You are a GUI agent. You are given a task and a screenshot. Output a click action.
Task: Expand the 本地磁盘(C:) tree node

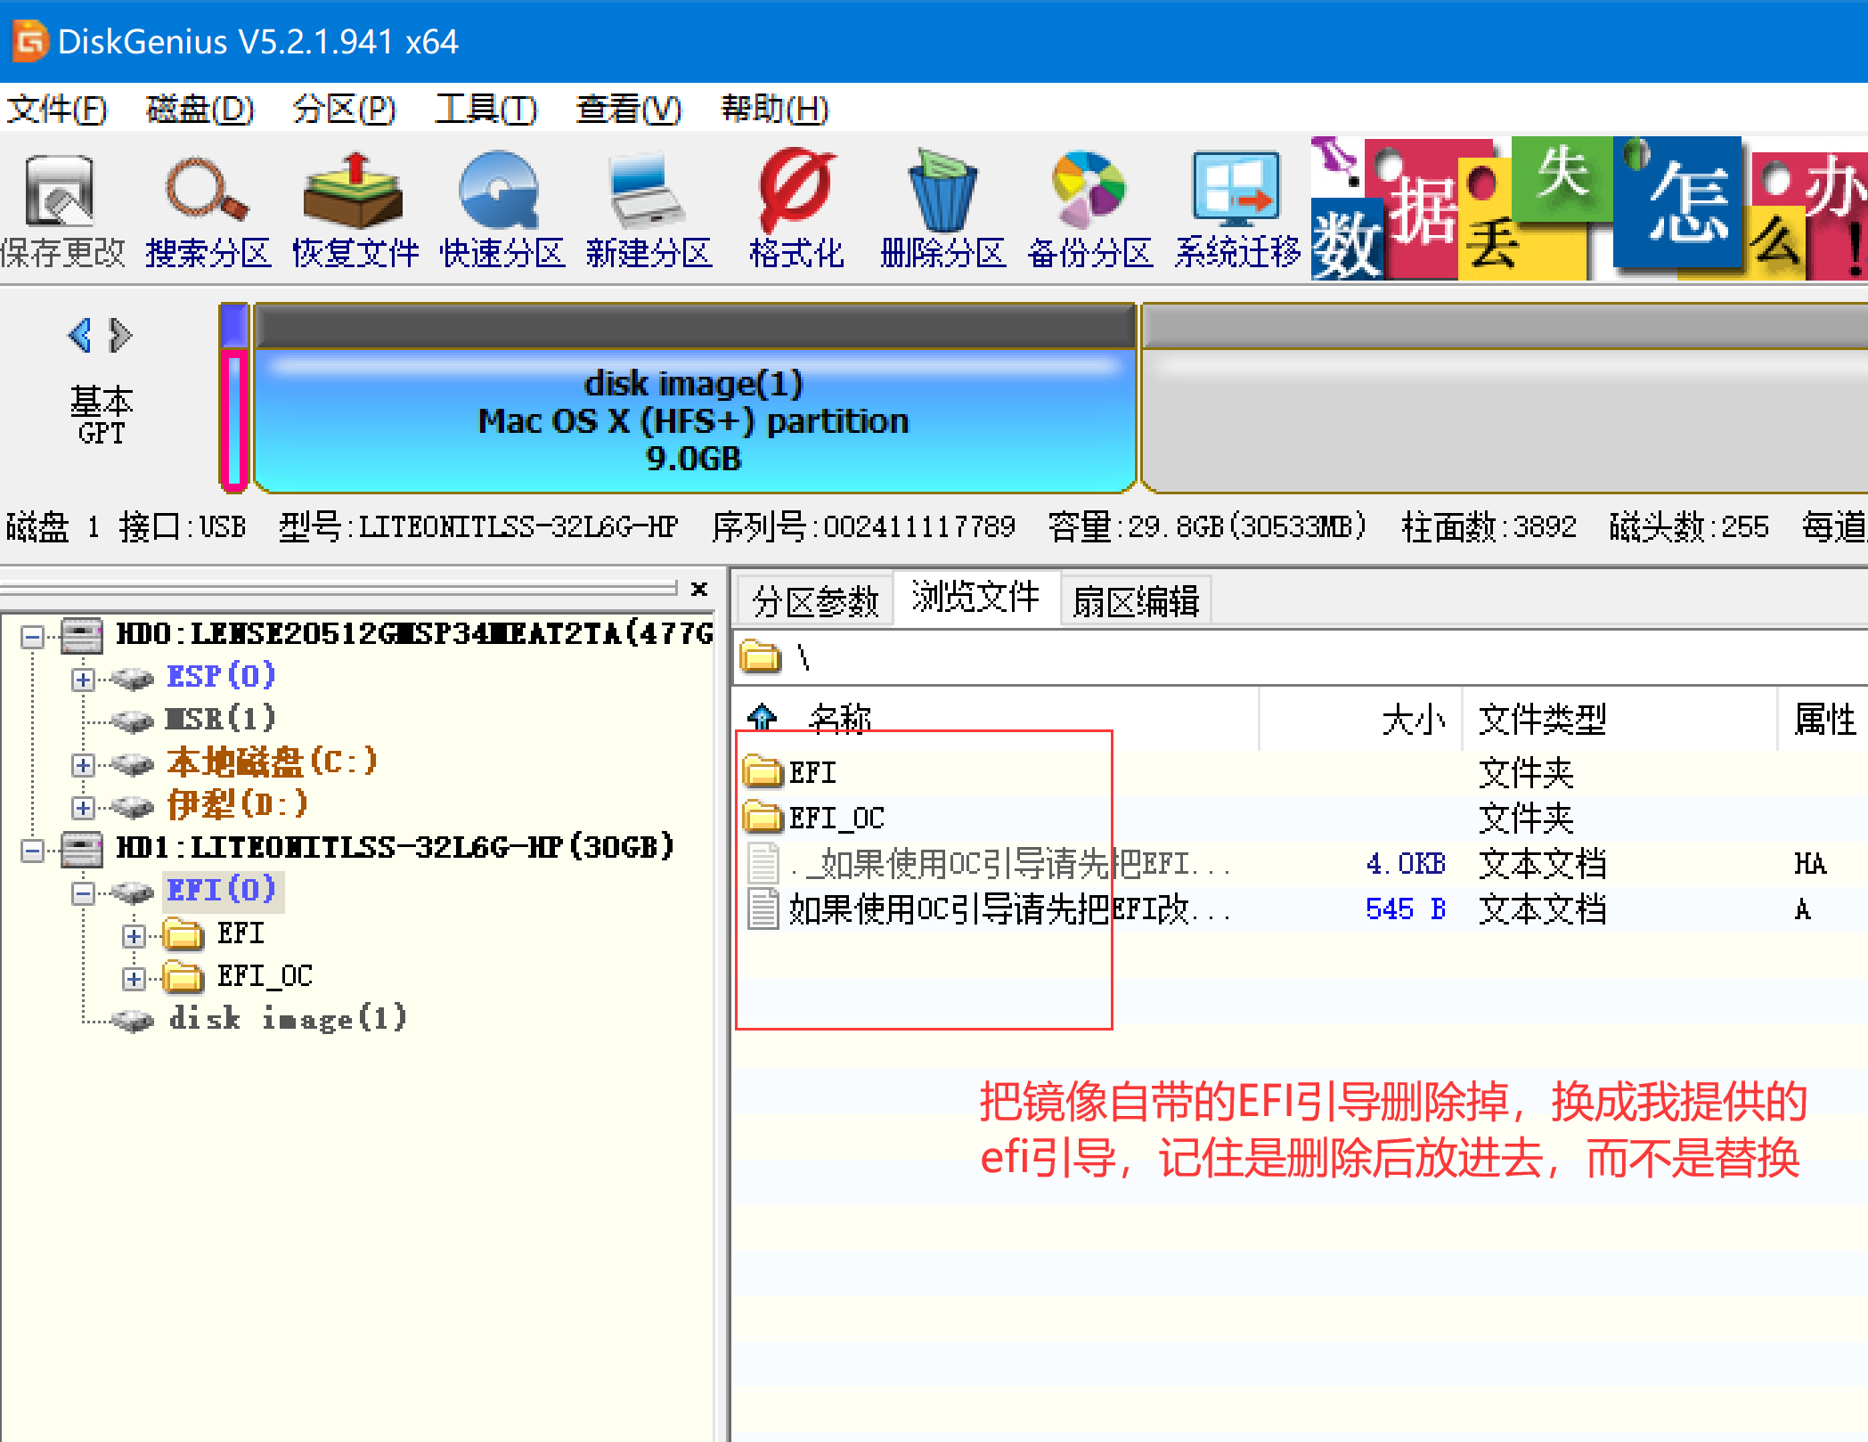[83, 765]
